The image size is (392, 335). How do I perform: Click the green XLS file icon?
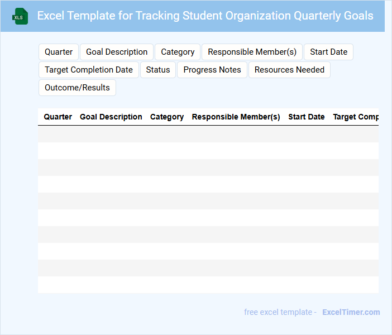[x=21, y=16]
